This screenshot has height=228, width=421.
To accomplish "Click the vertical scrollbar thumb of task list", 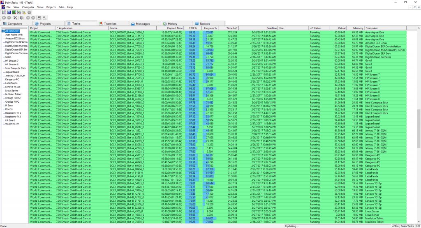I will tap(419, 129).
